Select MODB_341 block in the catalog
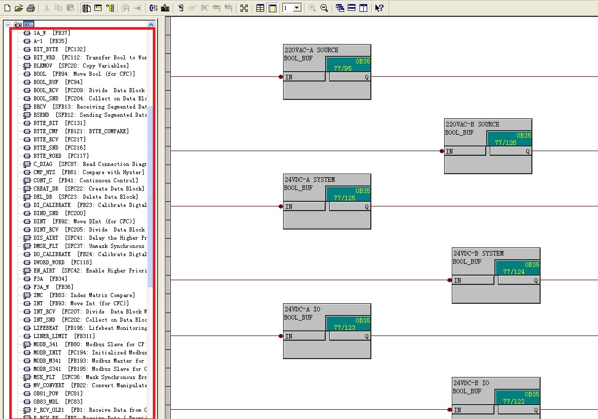598x419 pixels. [47, 344]
